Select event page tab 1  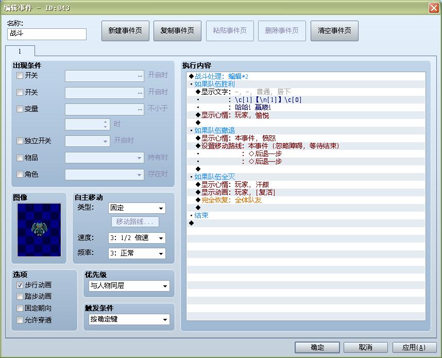pos(20,51)
